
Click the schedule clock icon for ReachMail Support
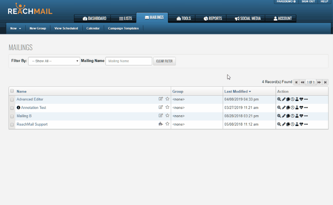tap(292, 124)
